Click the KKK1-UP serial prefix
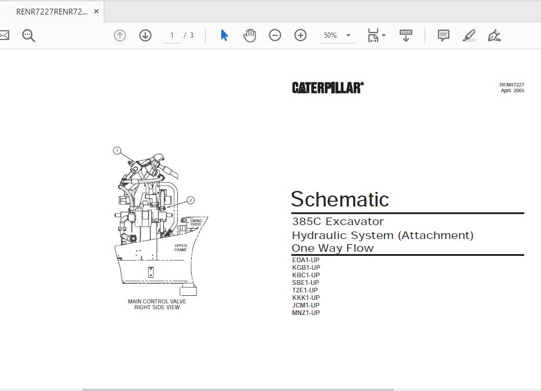541x391 pixels. tap(306, 298)
